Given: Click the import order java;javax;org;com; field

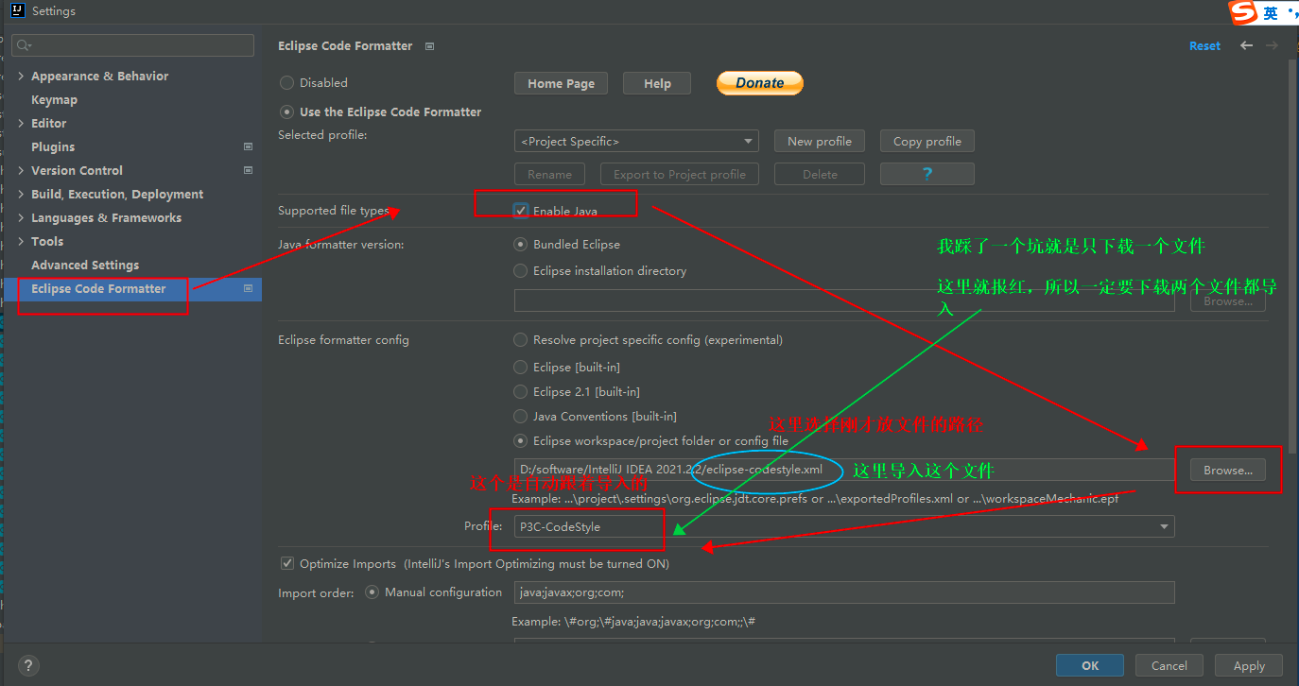Looking at the screenshot, I should (x=844, y=592).
